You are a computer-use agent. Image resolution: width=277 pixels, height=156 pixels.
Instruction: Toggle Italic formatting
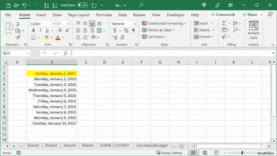(40, 31)
